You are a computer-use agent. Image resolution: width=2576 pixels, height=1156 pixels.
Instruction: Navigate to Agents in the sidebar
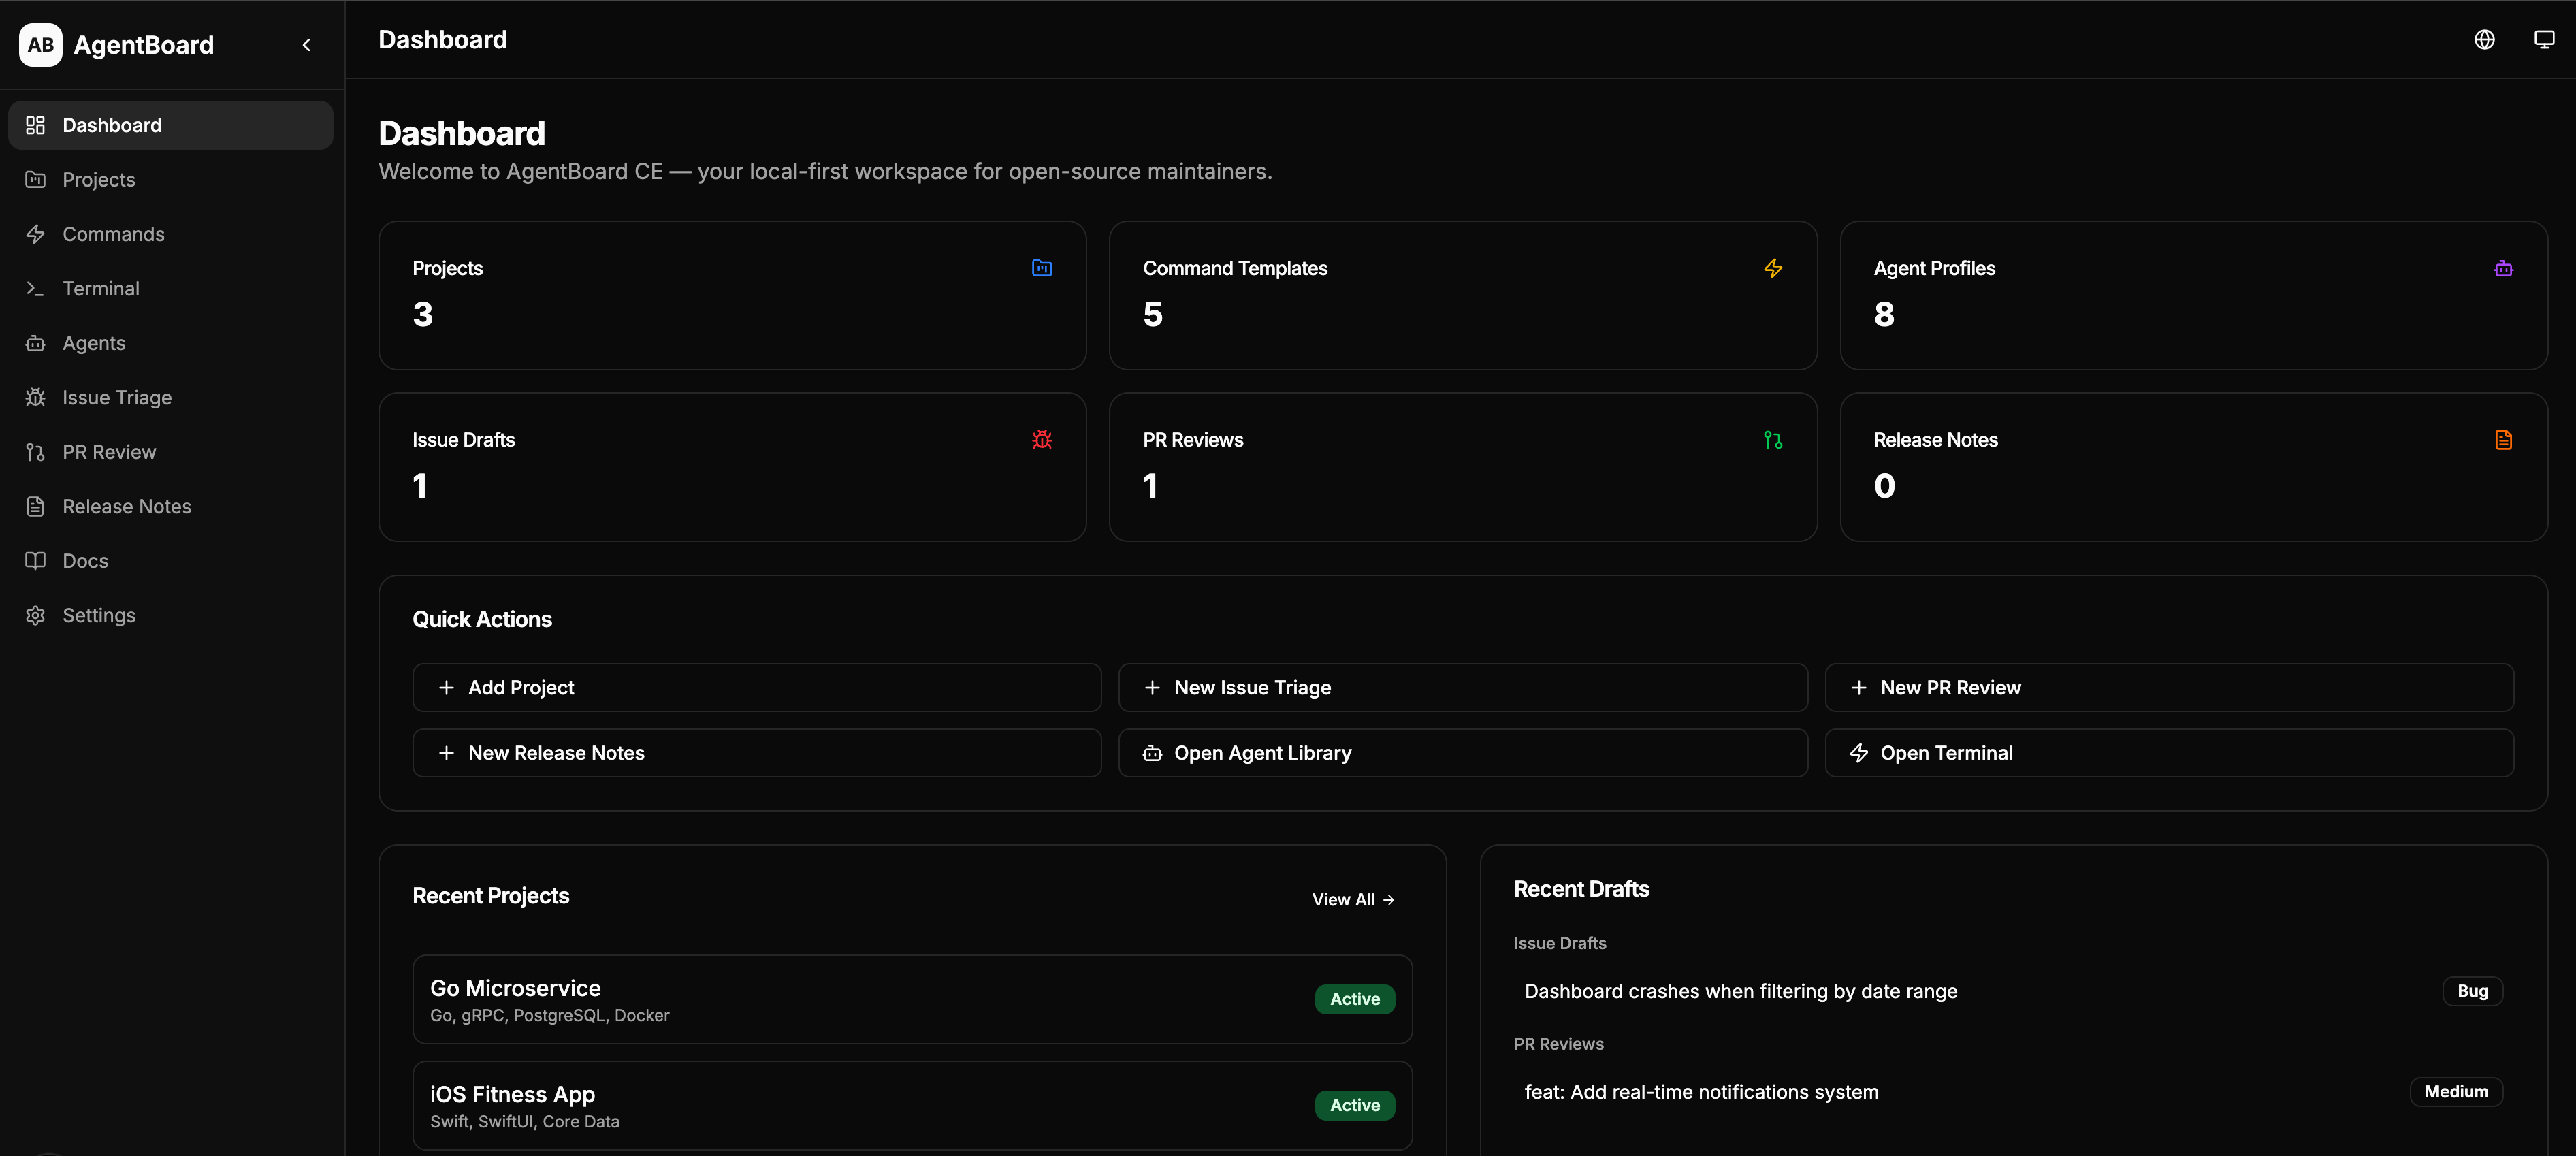[171, 343]
